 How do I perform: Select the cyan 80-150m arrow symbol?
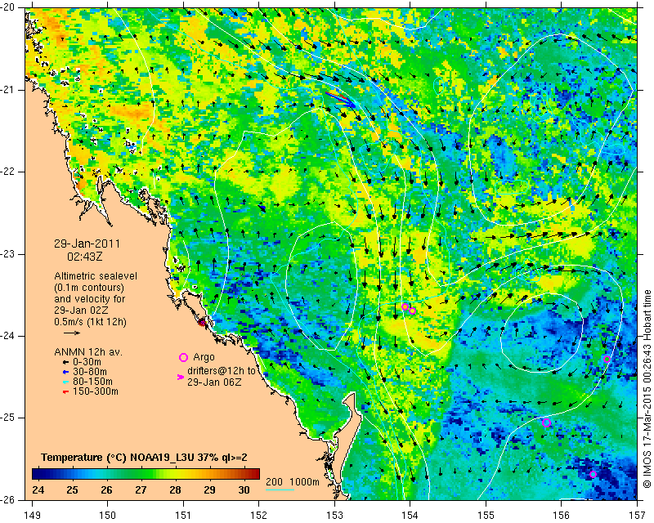(x=65, y=382)
